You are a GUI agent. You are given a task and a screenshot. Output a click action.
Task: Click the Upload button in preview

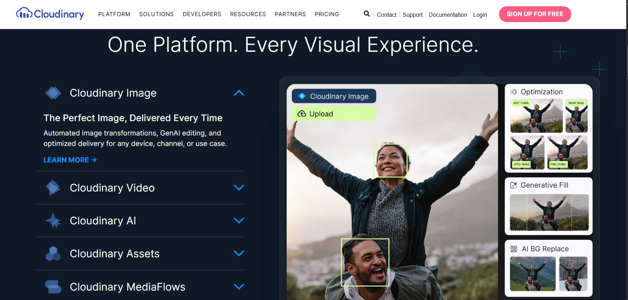pyautogui.click(x=334, y=114)
